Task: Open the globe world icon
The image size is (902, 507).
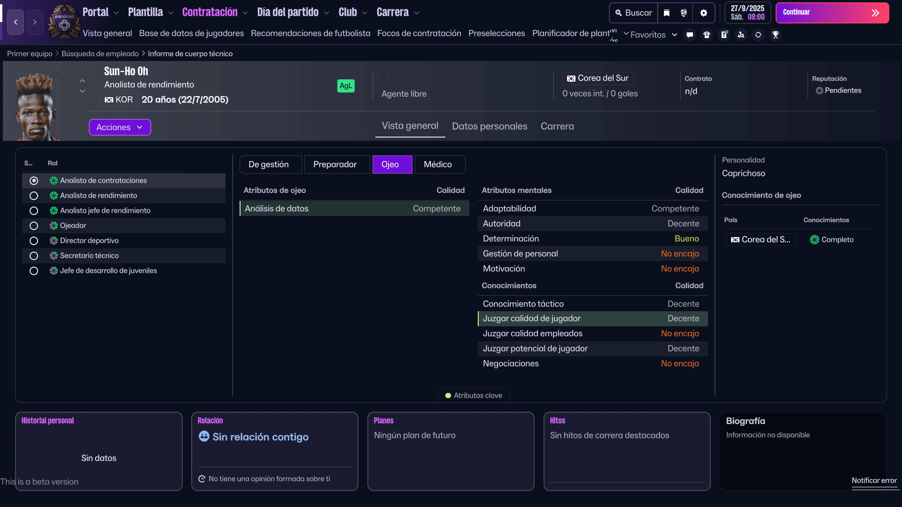Action: point(684,13)
